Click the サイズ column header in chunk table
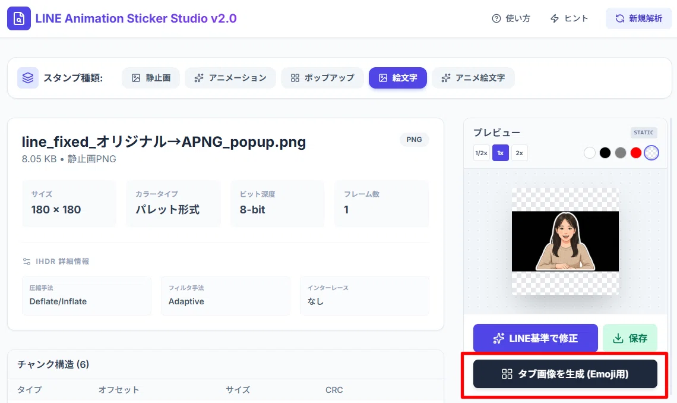The height and width of the screenshot is (403, 677). [238, 389]
